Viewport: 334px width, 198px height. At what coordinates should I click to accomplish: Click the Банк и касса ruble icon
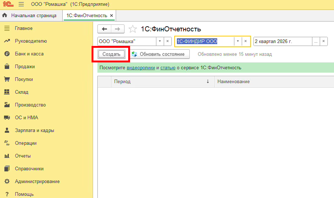(7, 54)
